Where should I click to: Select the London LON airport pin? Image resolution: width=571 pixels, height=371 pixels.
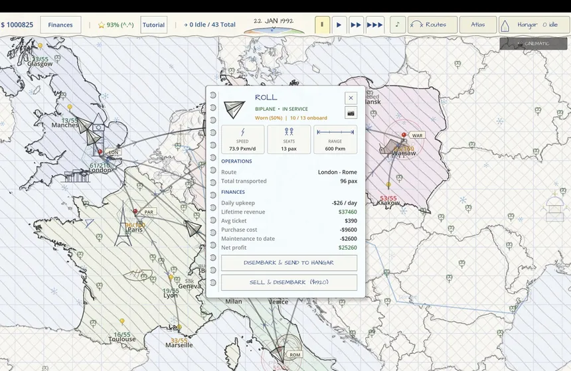pos(100,152)
